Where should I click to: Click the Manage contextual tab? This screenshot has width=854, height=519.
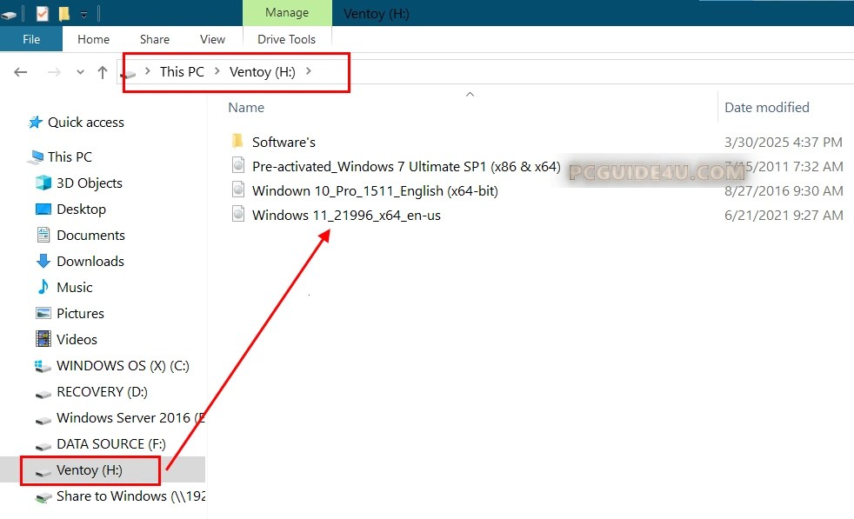tap(287, 12)
